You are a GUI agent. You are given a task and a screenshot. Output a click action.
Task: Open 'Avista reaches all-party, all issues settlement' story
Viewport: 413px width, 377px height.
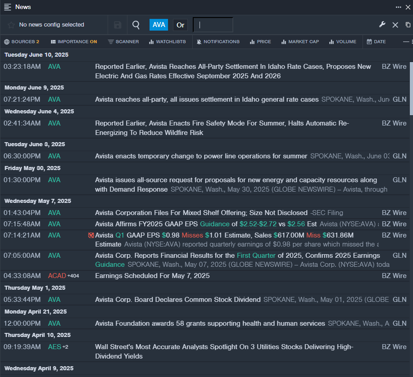pyautogui.click(x=207, y=99)
